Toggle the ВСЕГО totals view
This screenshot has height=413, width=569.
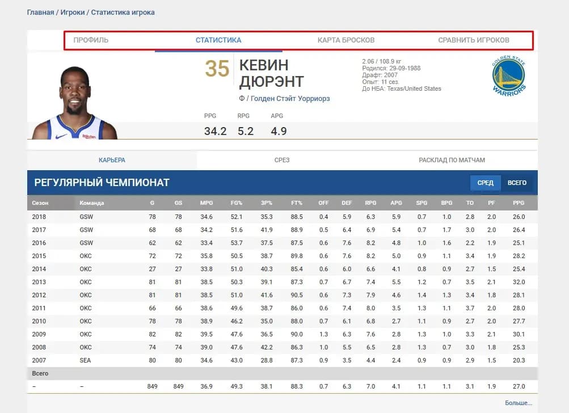click(517, 183)
